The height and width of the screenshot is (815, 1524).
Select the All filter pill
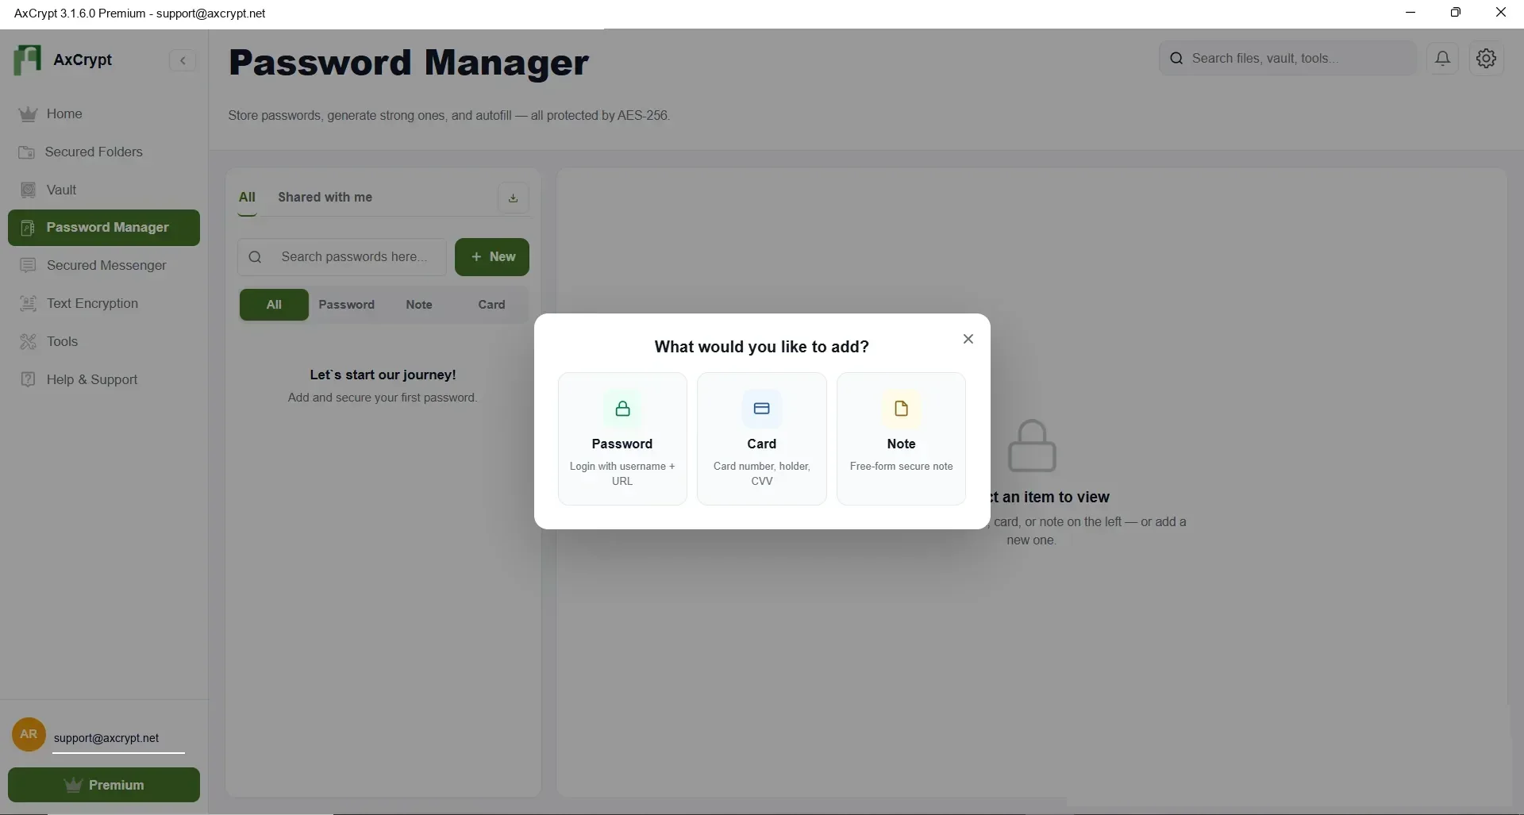(x=274, y=305)
